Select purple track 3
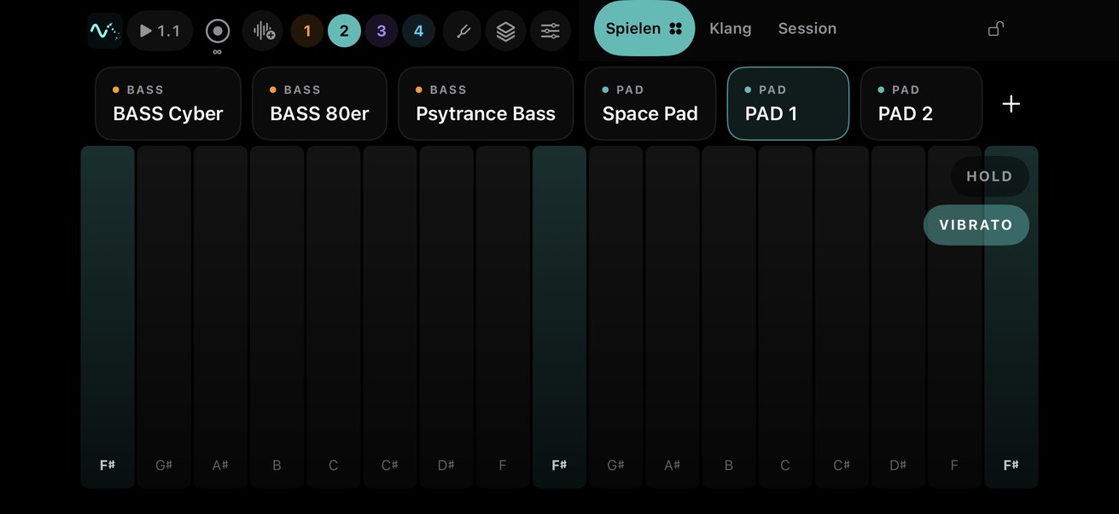 (382, 32)
